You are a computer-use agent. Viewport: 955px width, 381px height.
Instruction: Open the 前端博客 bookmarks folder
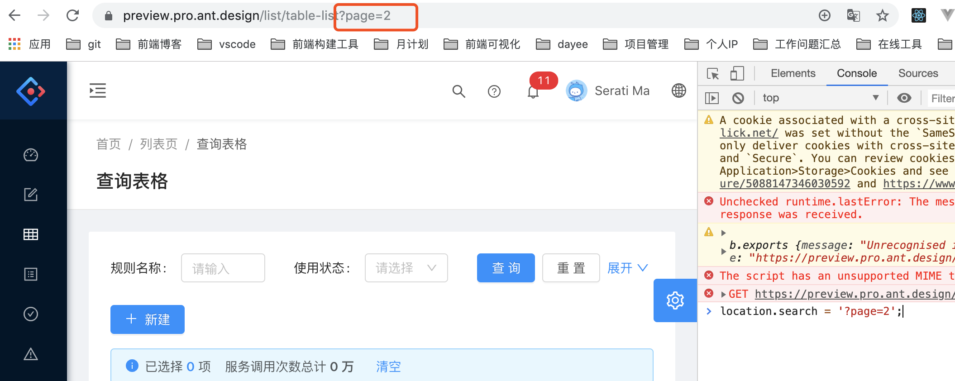pos(148,44)
